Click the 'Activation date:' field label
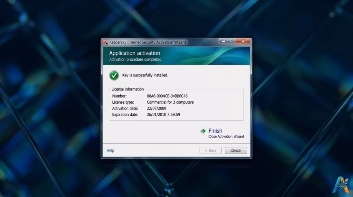The width and height of the screenshot is (353, 197). (x=125, y=108)
